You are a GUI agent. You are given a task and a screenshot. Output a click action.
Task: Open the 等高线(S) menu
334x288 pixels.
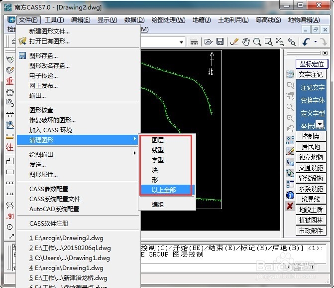(x=268, y=20)
